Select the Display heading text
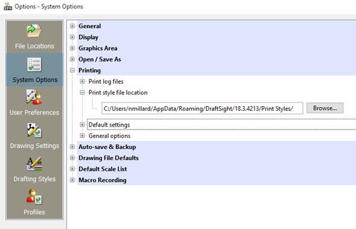 (x=88, y=37)
